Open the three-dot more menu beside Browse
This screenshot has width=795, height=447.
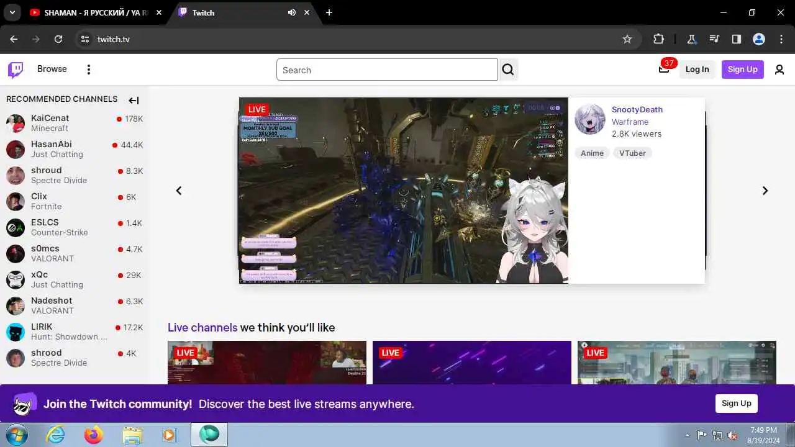89,70
